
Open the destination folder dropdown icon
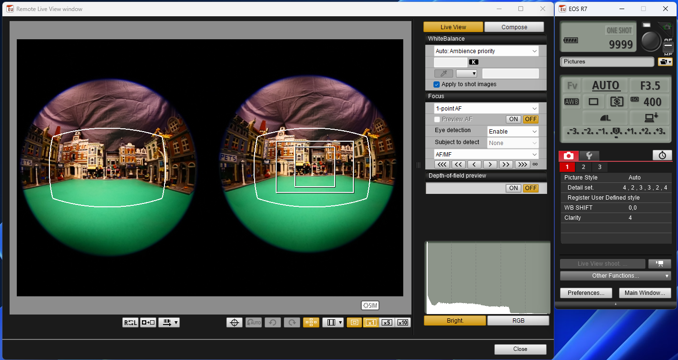click(x=665, y=62)
